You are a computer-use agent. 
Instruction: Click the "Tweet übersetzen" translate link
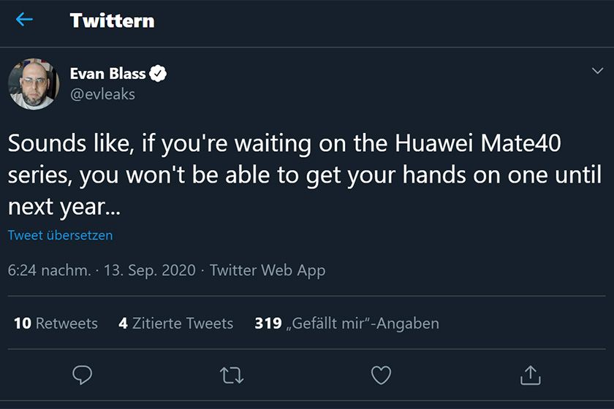click(60, 235)
